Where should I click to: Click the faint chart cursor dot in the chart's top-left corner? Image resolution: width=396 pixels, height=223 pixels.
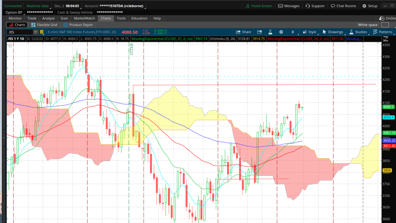click(x=10, y=45)
